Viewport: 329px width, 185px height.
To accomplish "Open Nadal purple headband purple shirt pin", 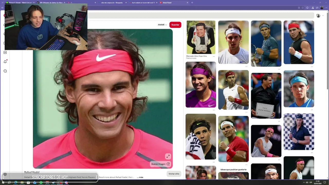I will tap(201, 85).
